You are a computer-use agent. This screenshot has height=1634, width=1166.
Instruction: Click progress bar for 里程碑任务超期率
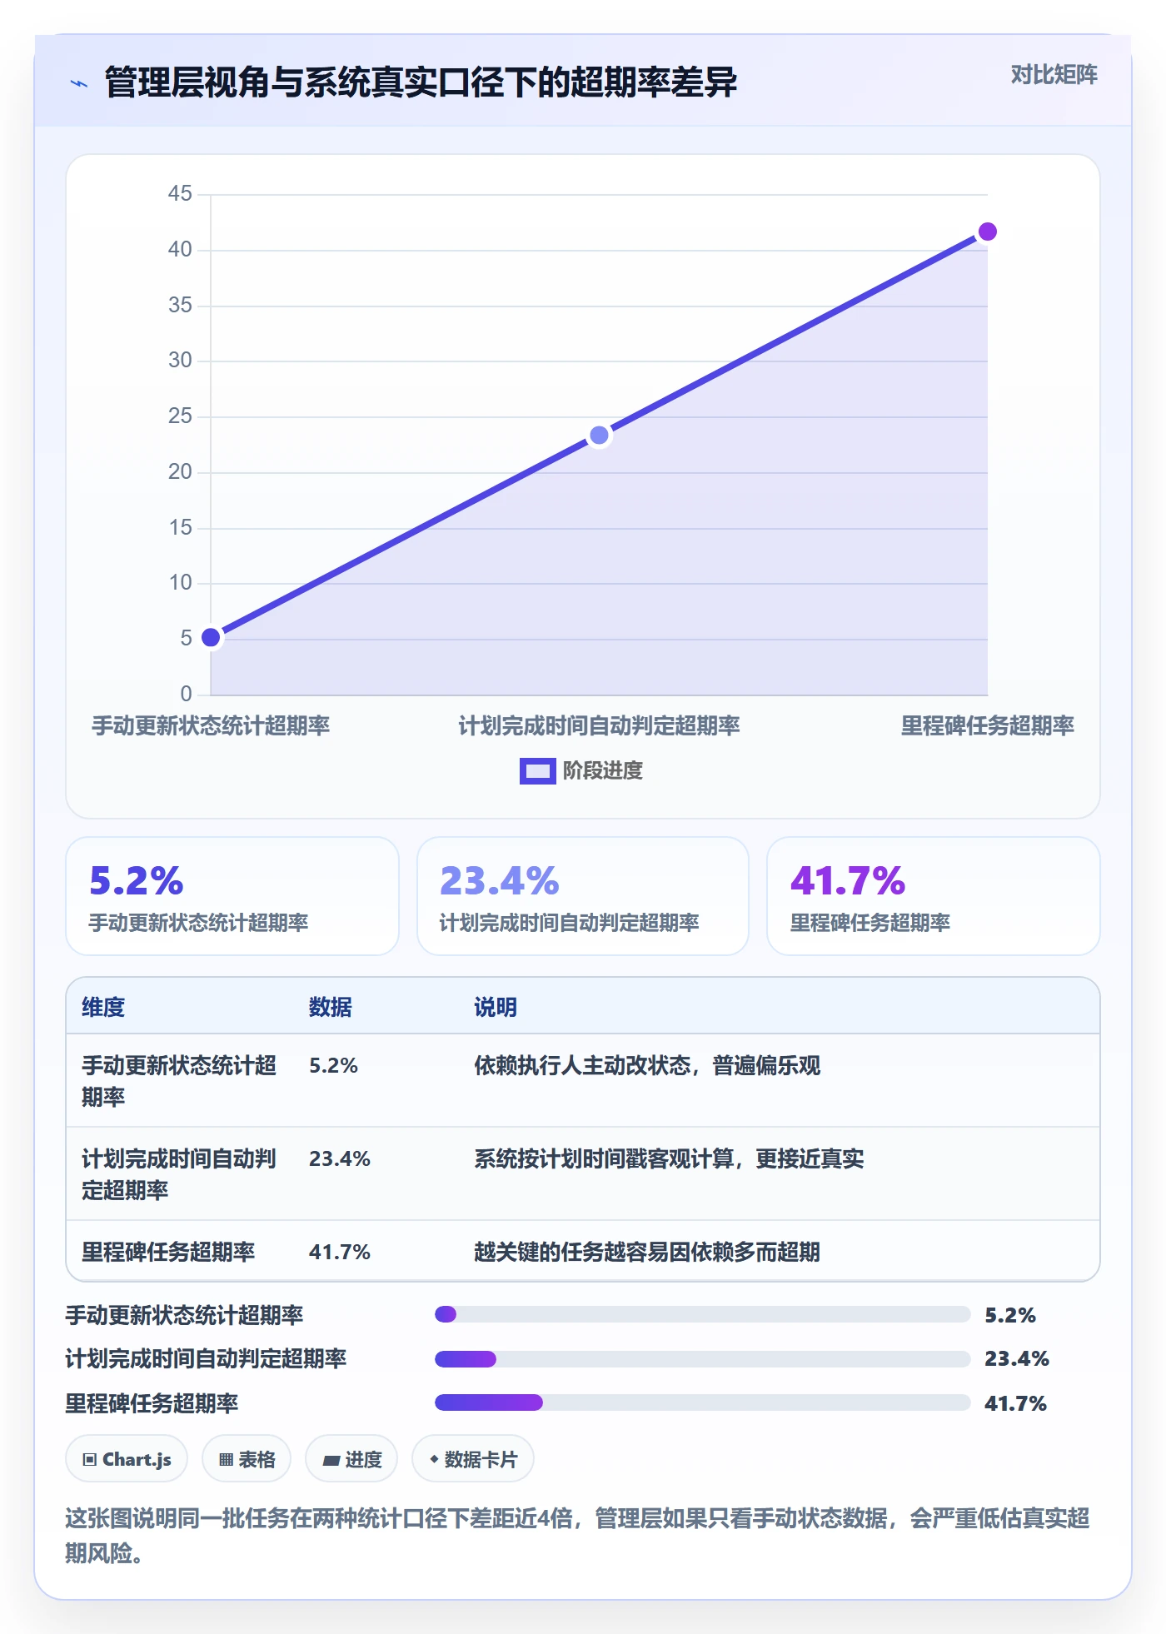702,1402
